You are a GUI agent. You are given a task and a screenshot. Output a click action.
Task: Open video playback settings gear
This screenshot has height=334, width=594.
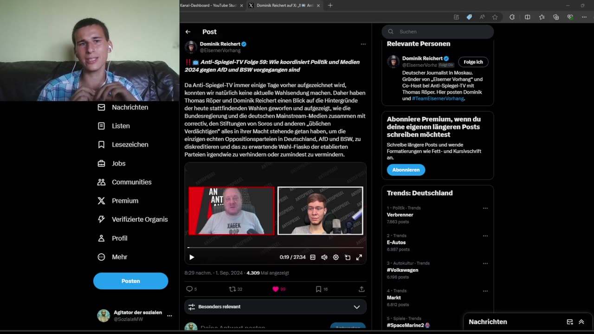click(x=336, y=257)
